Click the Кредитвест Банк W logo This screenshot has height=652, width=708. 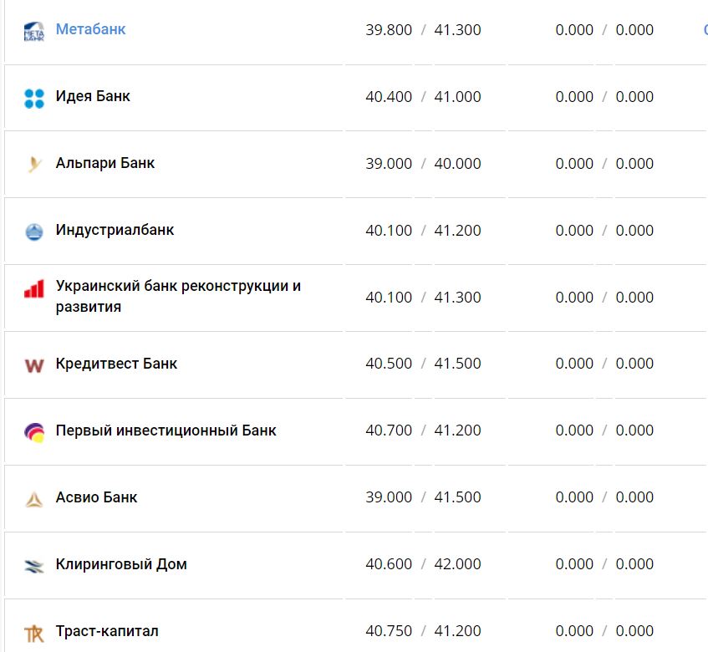tap(33, 365)
